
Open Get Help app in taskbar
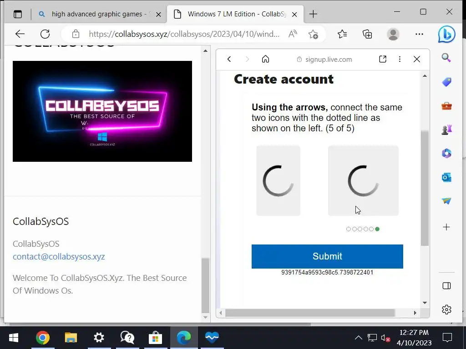point(127,338)
